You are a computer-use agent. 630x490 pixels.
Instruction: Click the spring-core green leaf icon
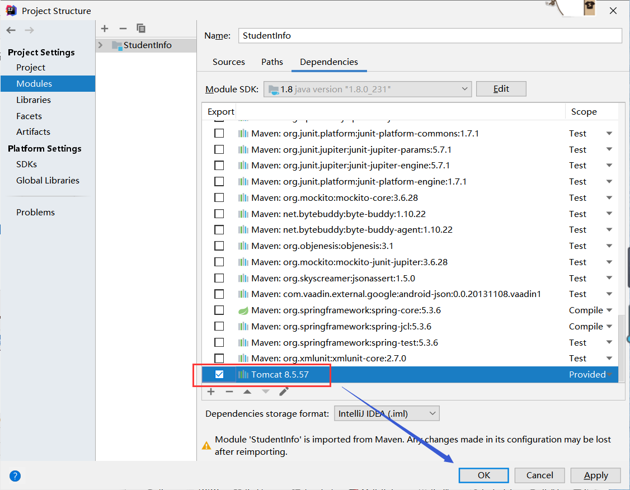click(243, 310)
